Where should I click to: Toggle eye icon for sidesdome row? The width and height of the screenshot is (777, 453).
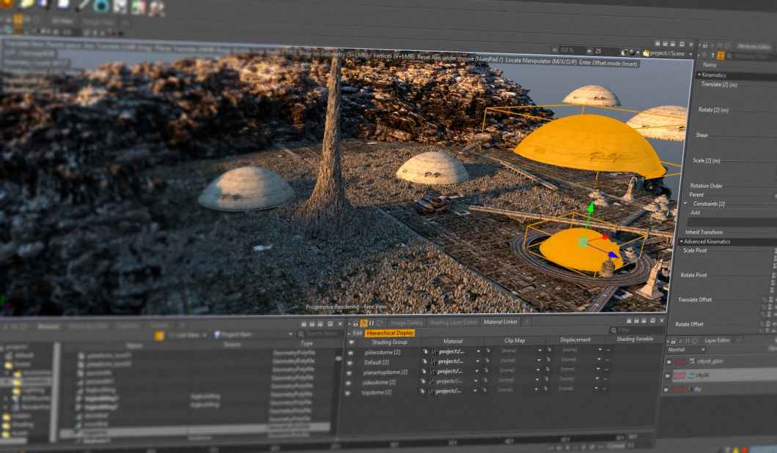pos(351,381)
